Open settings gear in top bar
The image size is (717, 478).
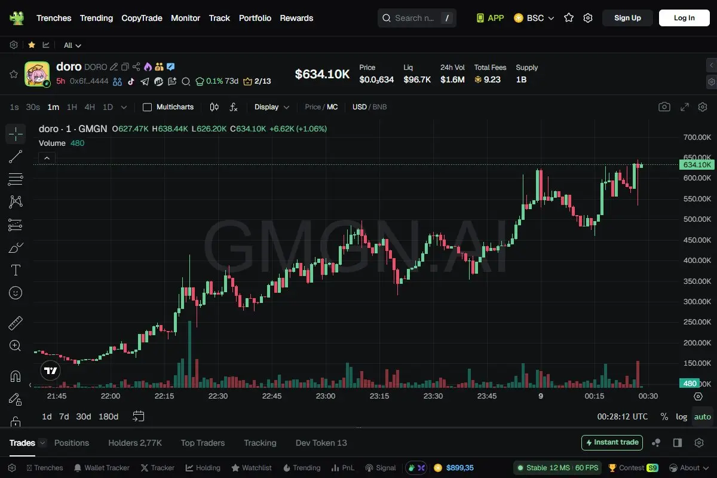click(588, 18)
